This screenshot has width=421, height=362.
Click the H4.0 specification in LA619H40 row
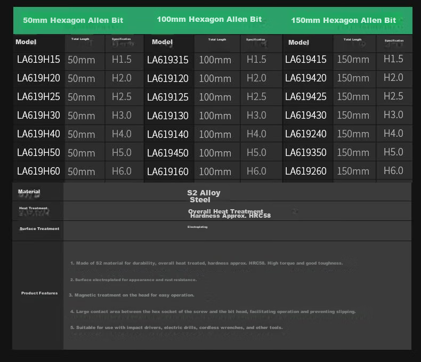122,134
